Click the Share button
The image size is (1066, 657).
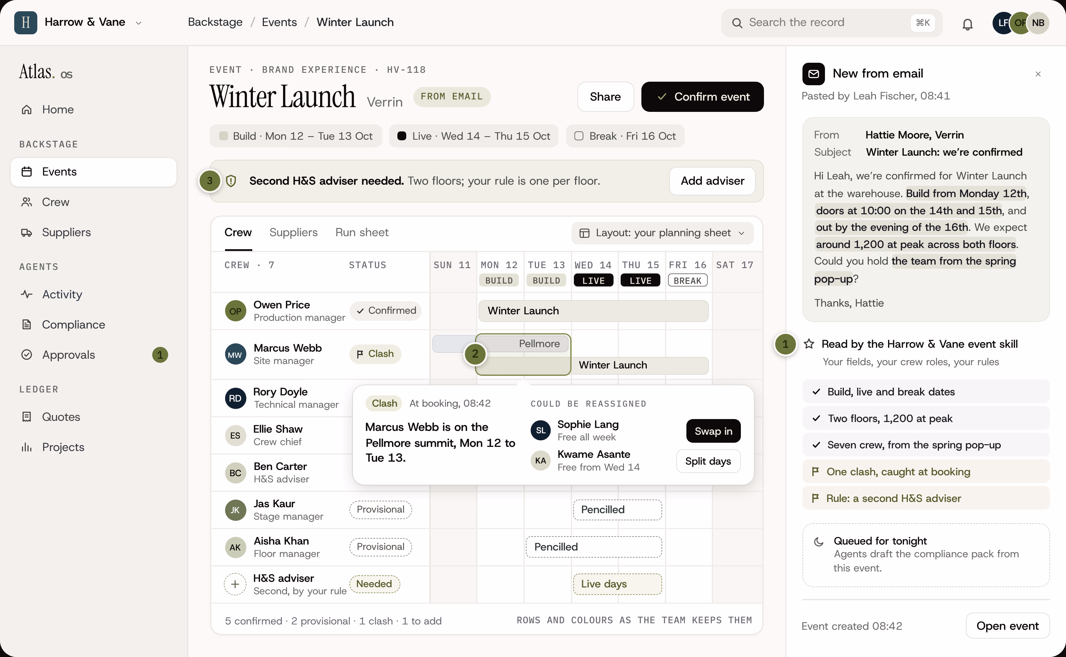pos(605,97)
